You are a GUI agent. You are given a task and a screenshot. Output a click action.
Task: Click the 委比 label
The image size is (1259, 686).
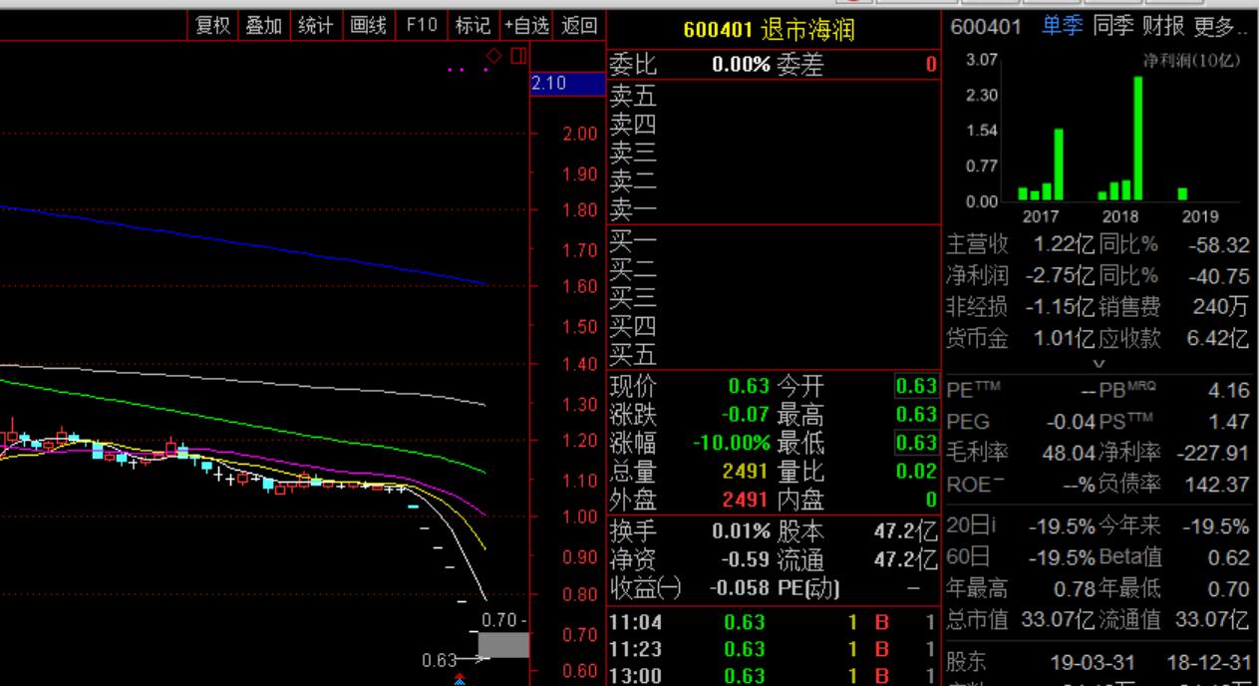633,65
